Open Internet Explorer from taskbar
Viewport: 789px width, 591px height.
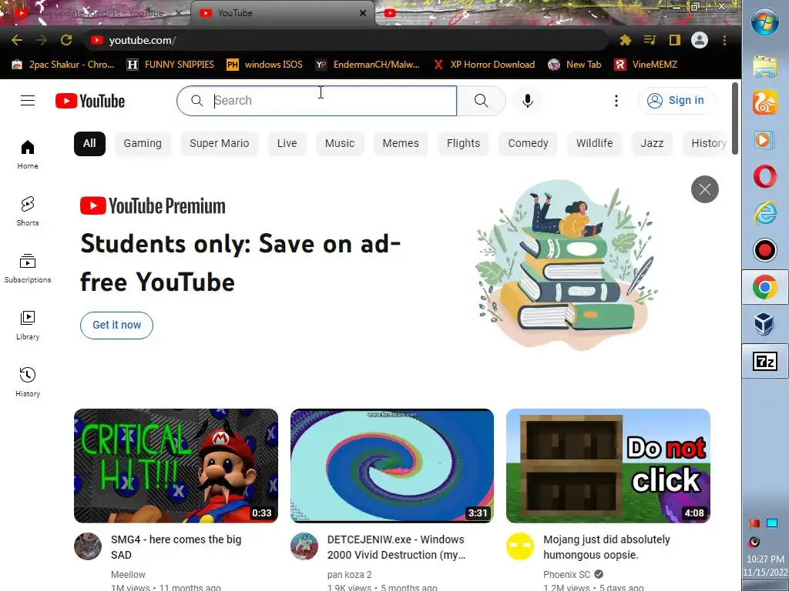[x=765, y=213]
